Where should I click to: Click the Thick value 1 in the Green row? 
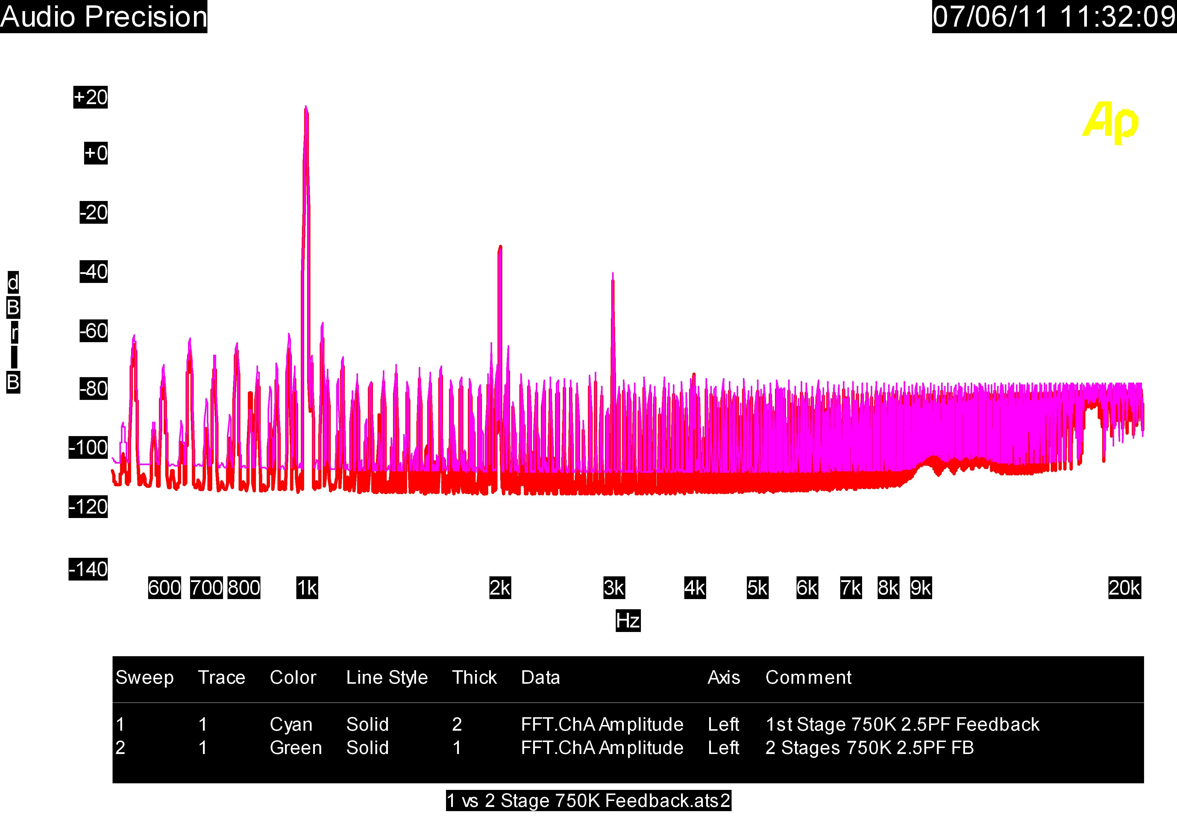457,748
